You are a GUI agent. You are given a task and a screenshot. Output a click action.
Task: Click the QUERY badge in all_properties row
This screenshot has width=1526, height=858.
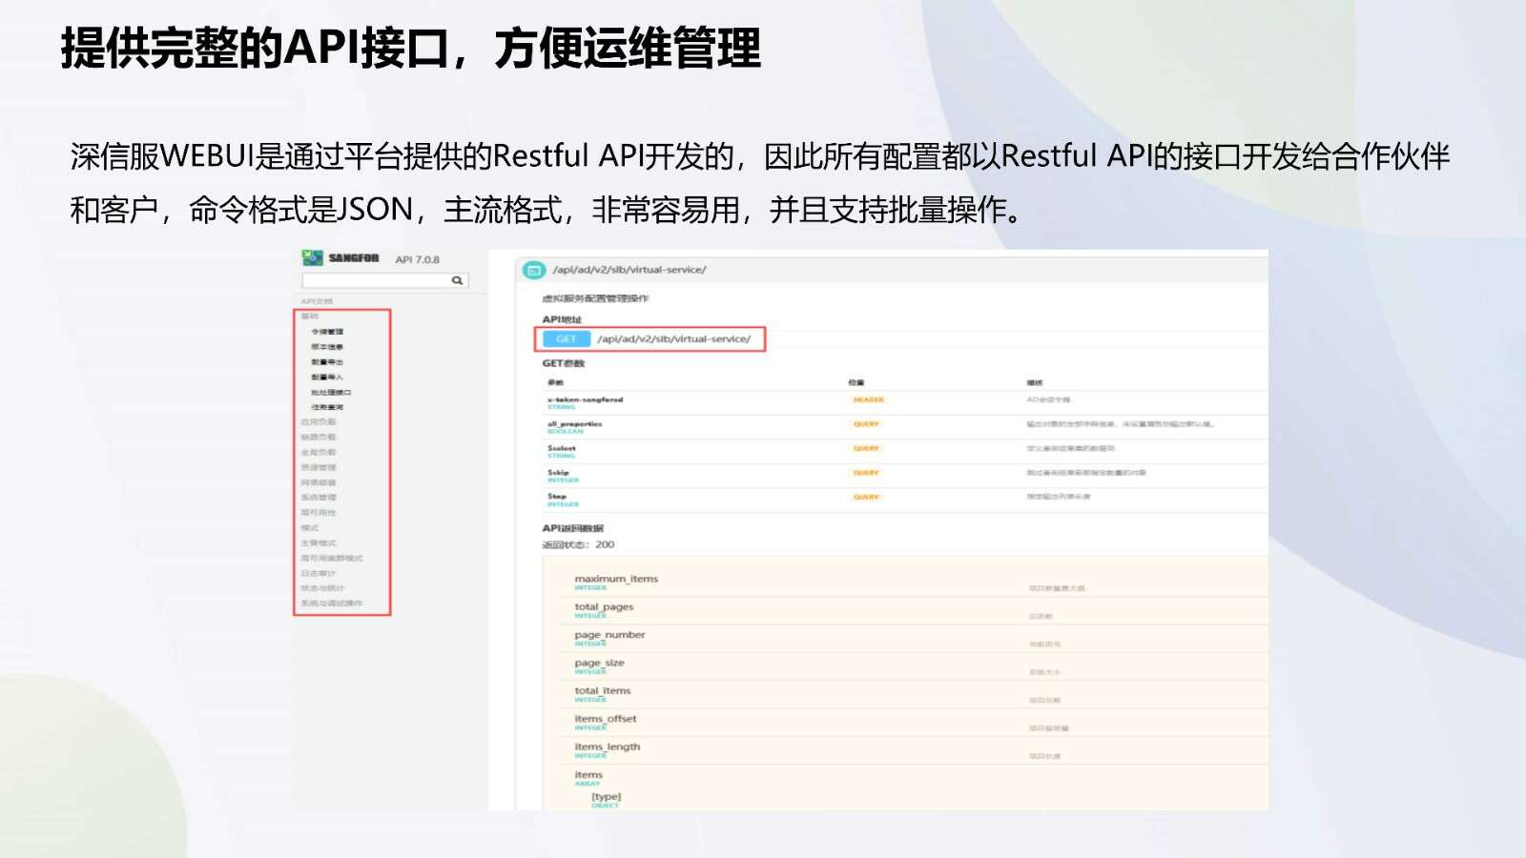click(x=866, y=424)
